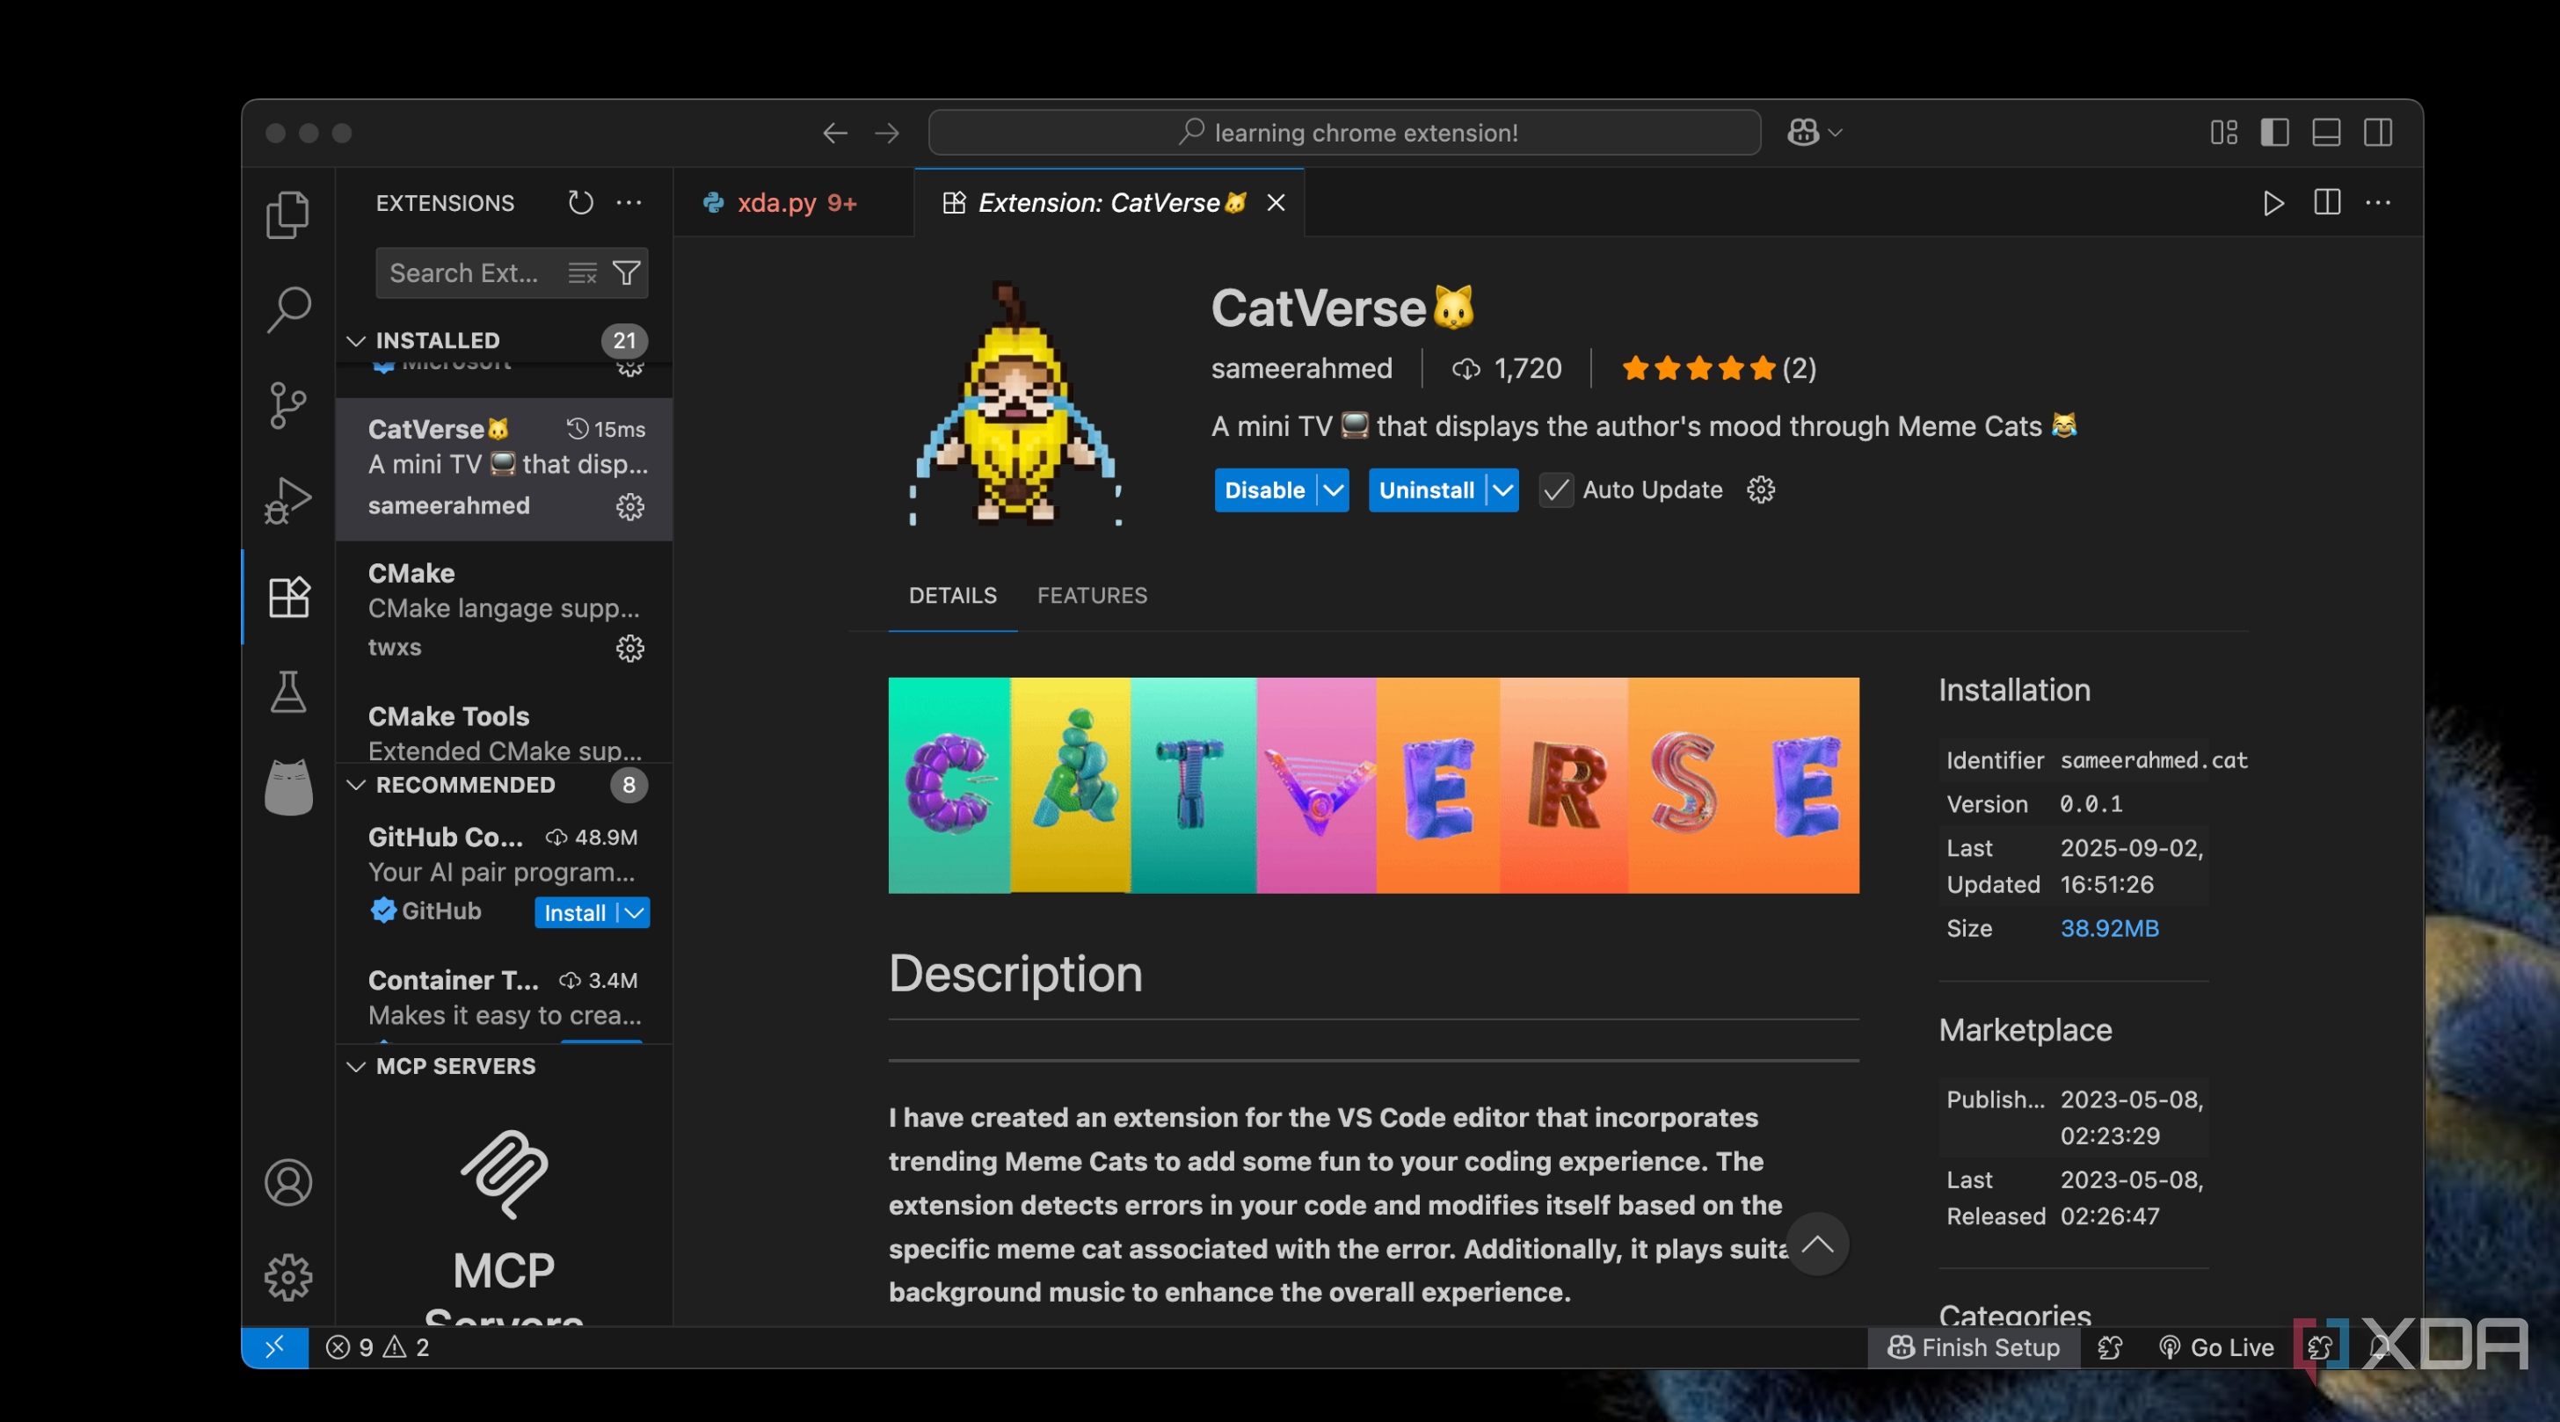Viewport: 2560px width, 1422px height.
Task: Open the Explorer view in activity bar
Action: pyautogui.click(x=288, y=214)
